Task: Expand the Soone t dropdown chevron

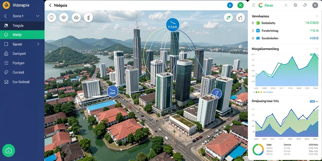Action: coord(38,16)
